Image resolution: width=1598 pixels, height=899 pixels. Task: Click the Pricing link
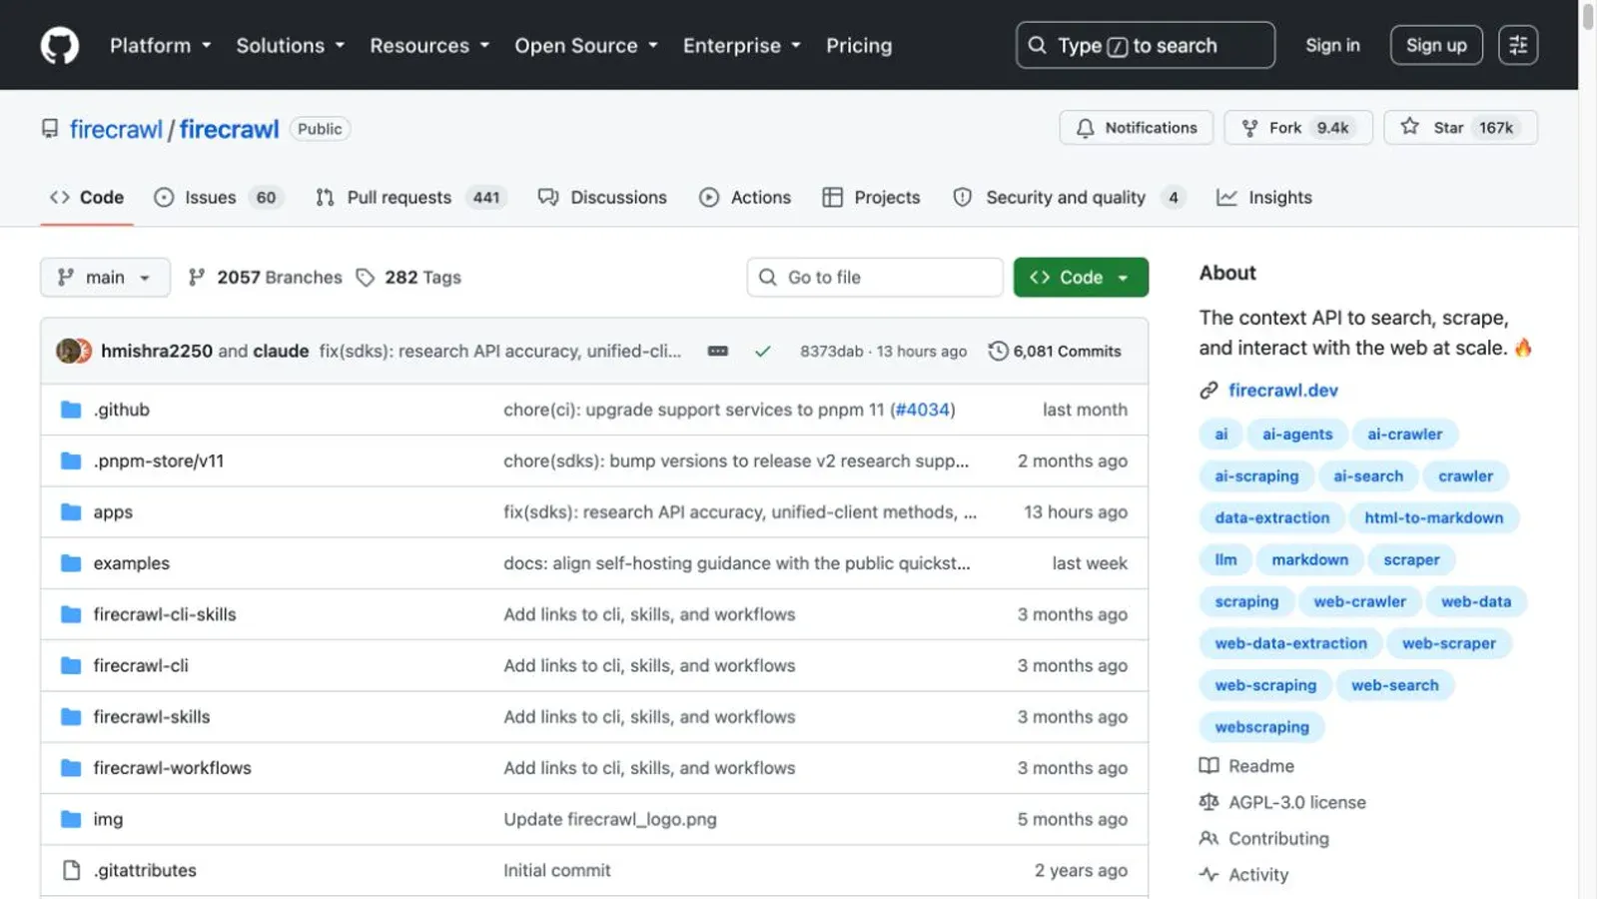pyautogui.click(x=859, y=45)
